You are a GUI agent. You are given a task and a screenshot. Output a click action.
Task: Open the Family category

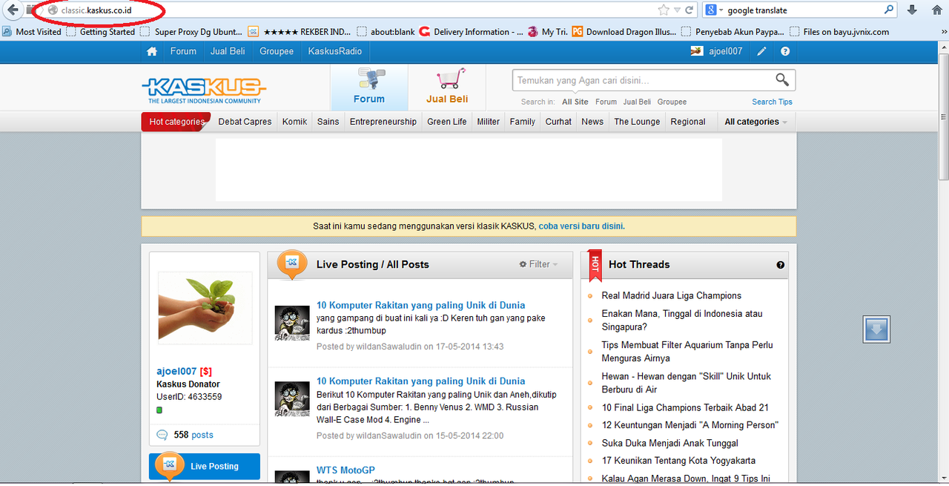[523, 122]
